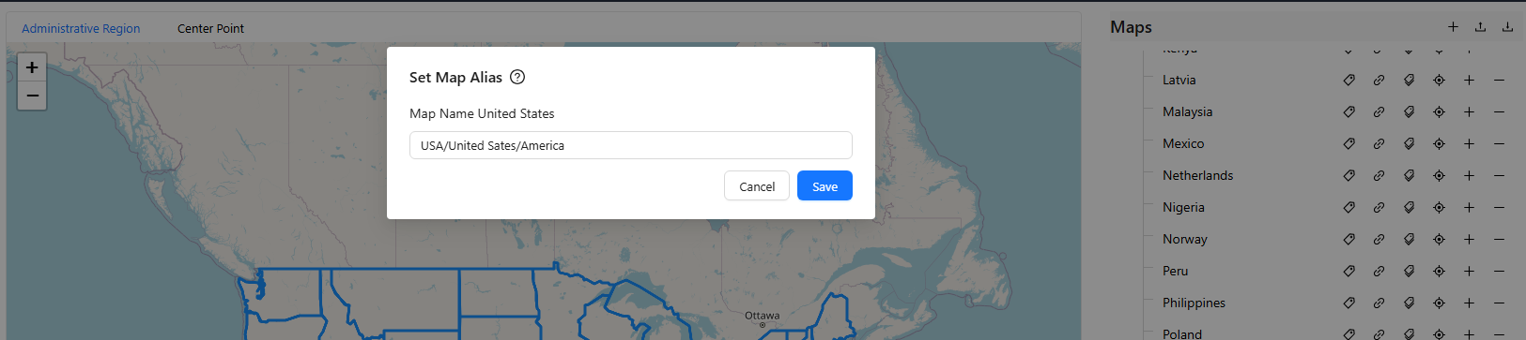Click the help icon beside Set Map Alias

pyautogui.click(x=517, y=77)
